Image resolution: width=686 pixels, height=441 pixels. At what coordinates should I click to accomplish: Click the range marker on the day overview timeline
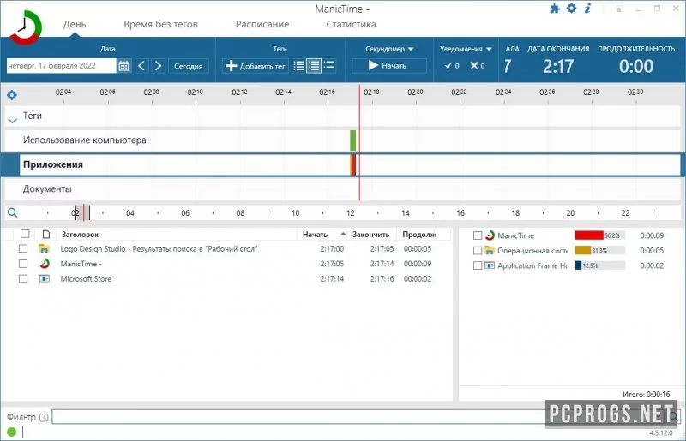[83, 213]
